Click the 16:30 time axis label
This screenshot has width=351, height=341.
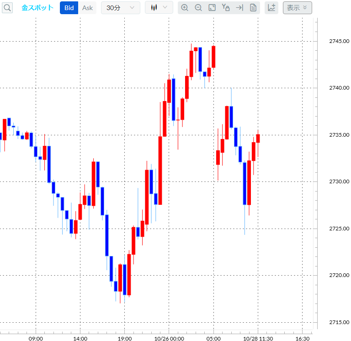303,339
